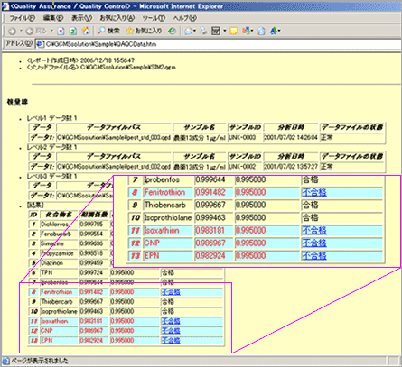
Task: Select compound name Diazinon
Action: click(51, 263)
